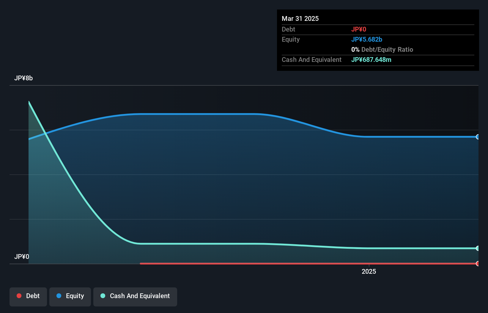
Task: Click the 0% Debt/Equity Ratio text
Action: [382, 49]
